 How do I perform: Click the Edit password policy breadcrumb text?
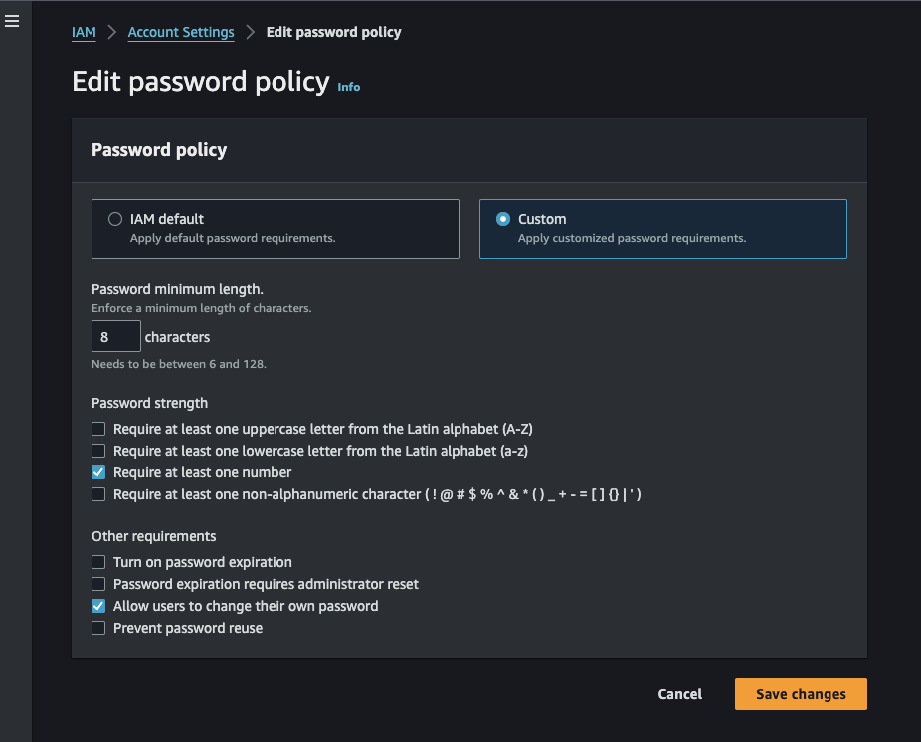coord(333,32)
